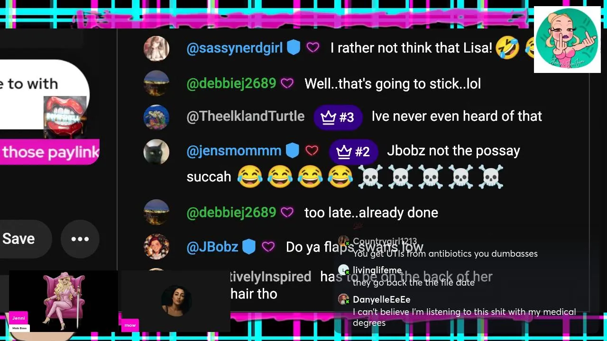
Task: Click the crown #3 badge of TheelklandTurtle
Action: (338, 117)
